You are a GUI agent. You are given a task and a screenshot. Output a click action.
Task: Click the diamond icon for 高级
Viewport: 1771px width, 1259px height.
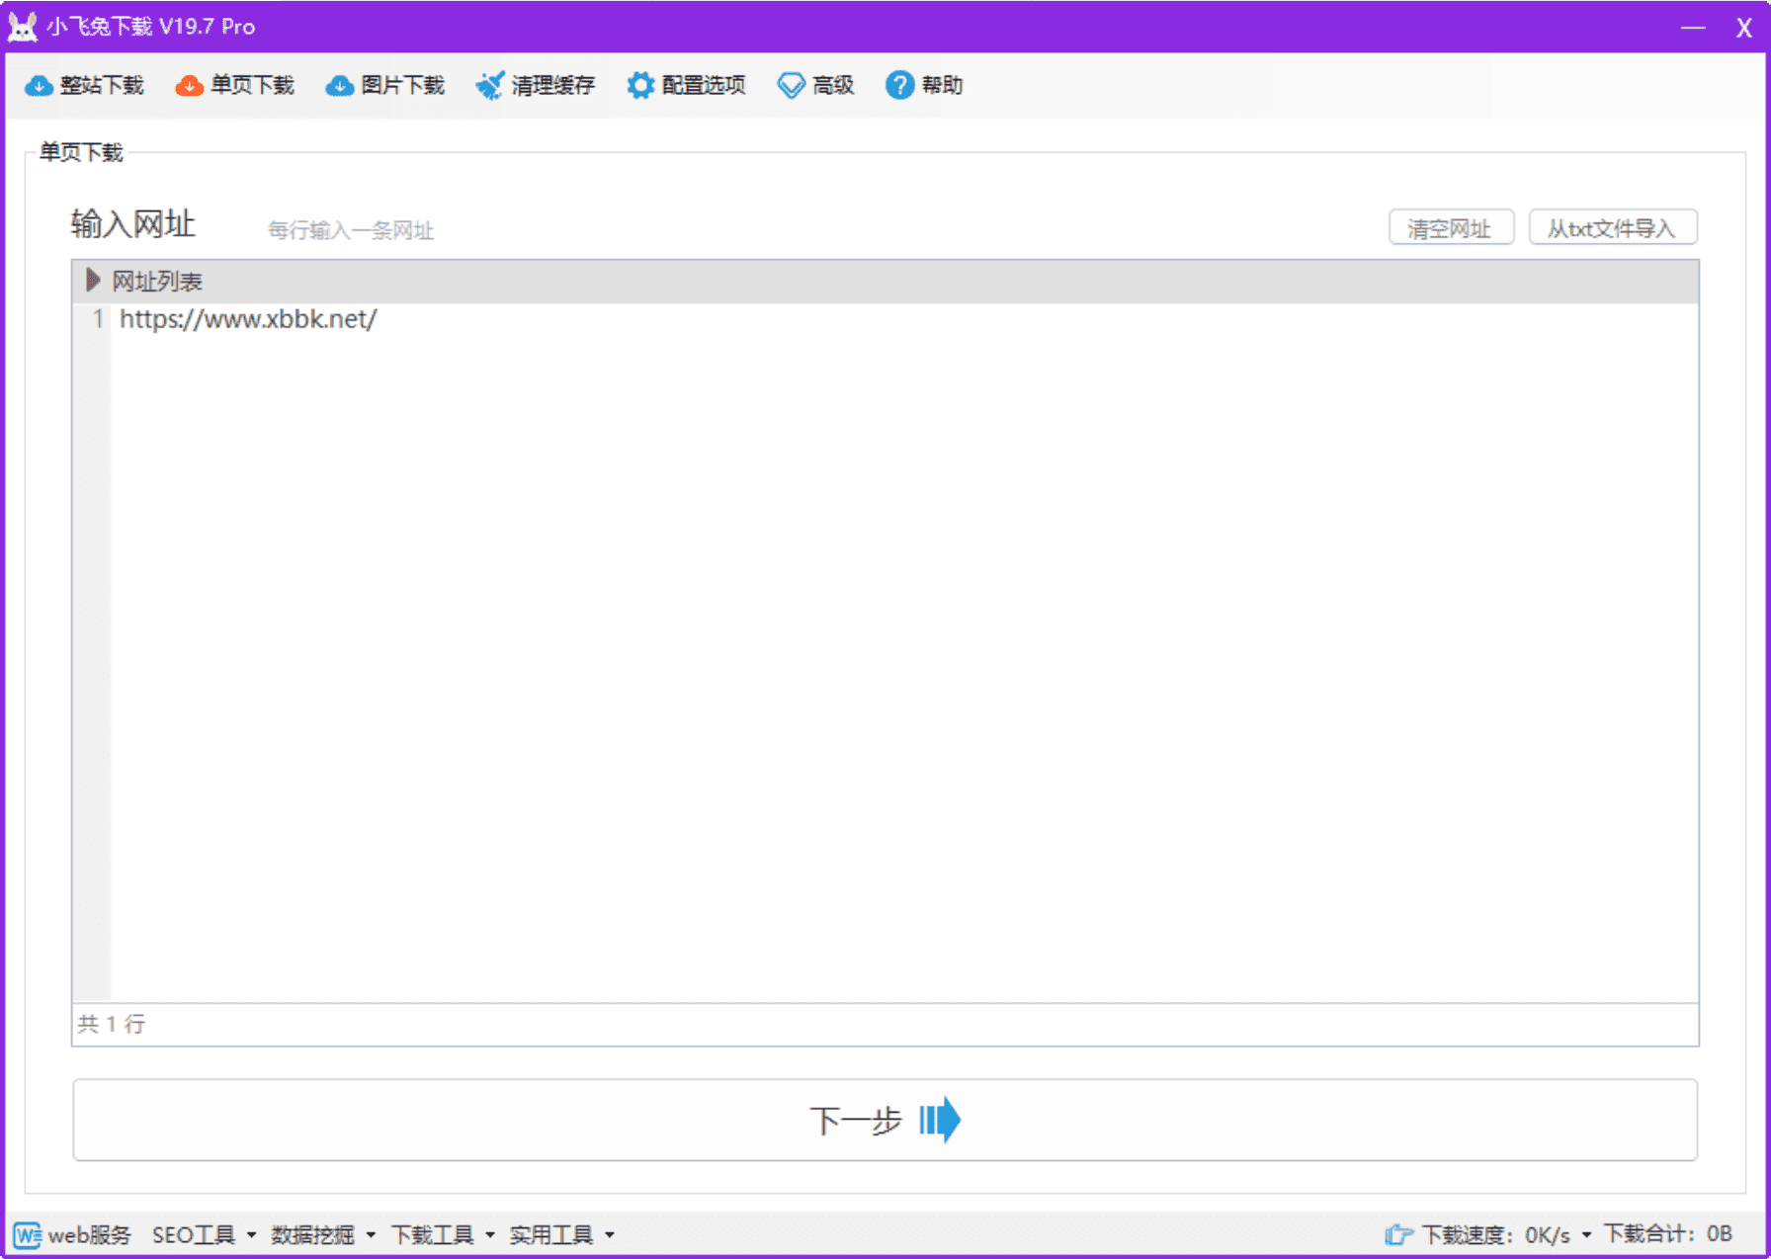point(791,86)
